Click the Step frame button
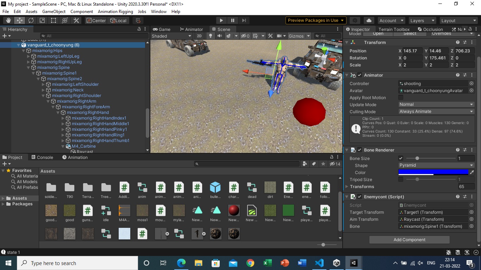Viewport: 481px width, 270px height. 244,20
